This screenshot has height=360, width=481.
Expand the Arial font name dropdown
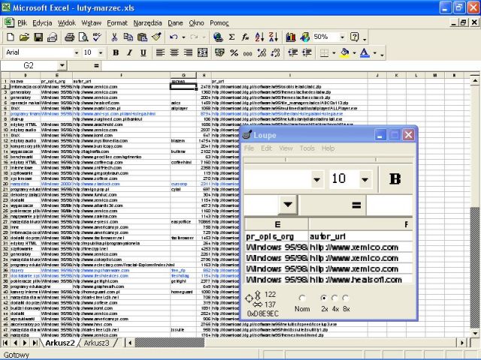pyautogui.click(x=77, y=53)
